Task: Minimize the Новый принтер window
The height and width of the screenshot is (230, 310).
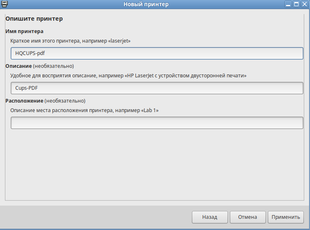Action: (x=288, y=4)
